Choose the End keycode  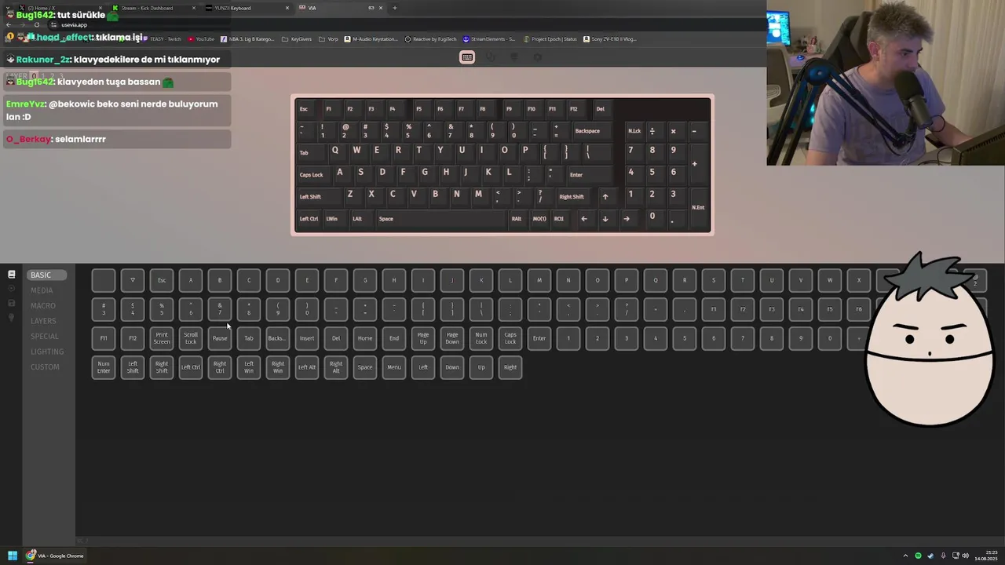394,338
